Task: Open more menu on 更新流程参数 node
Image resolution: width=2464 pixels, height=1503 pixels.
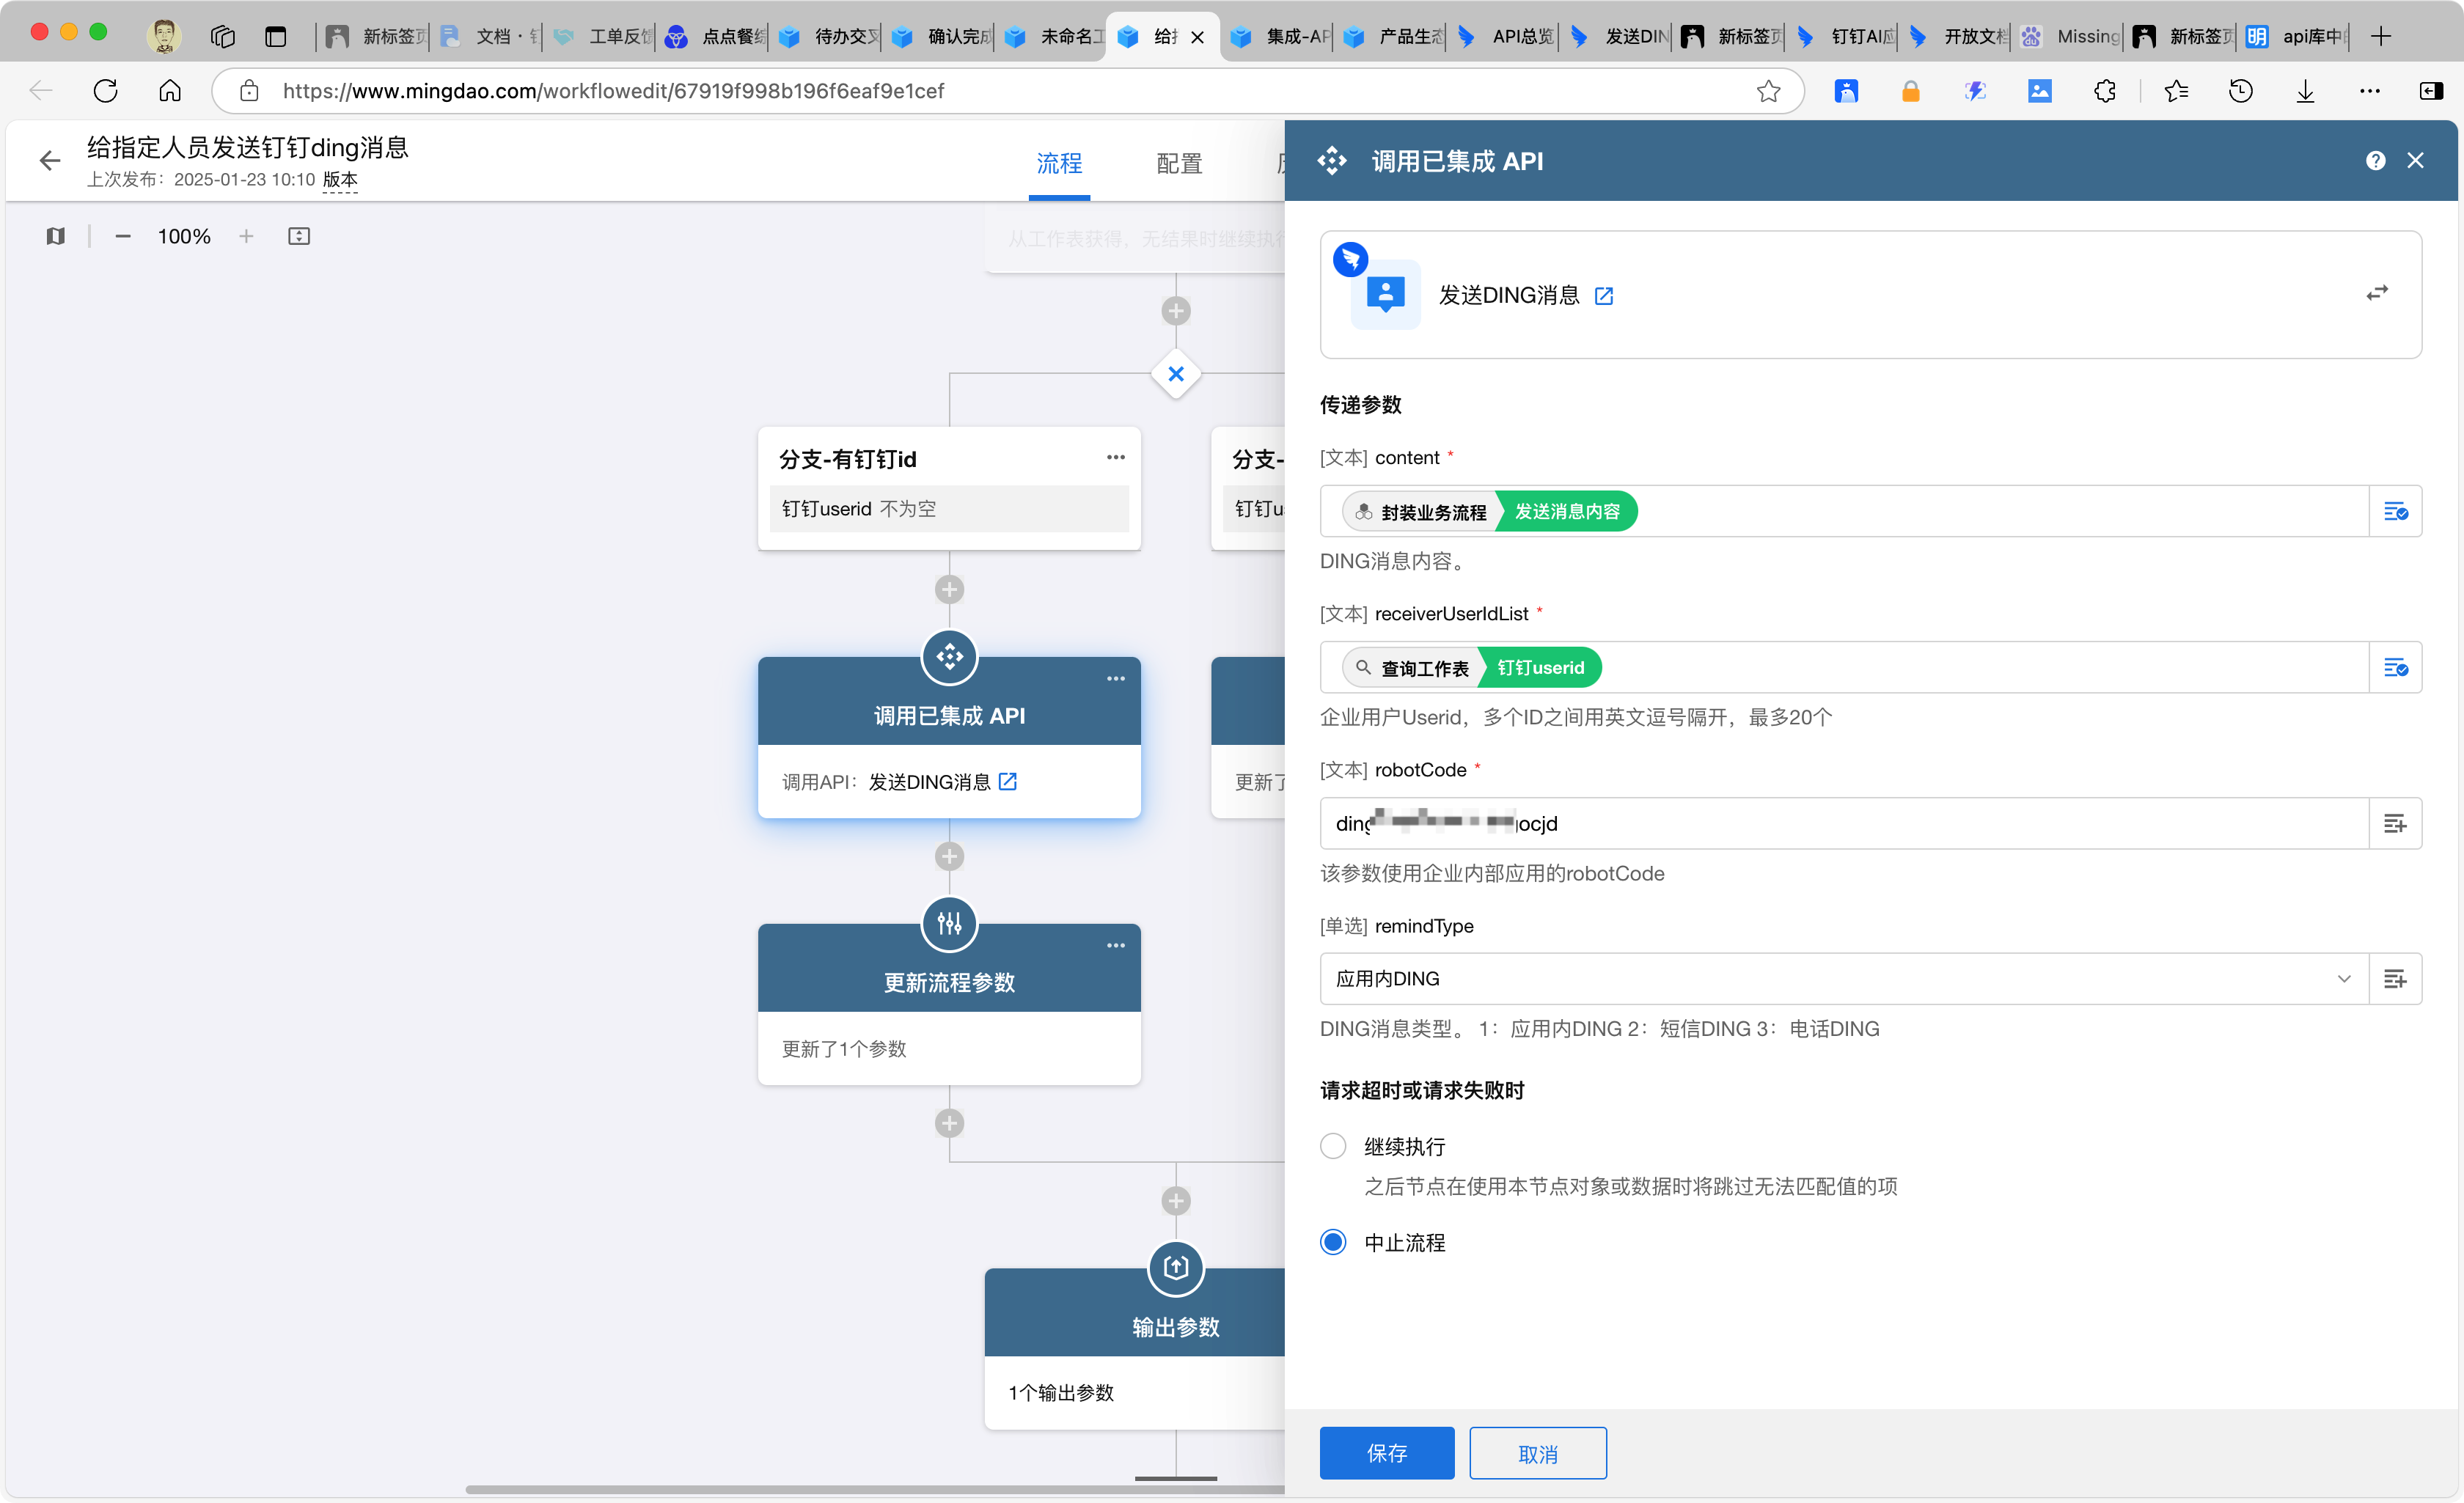Action: click(1116, 946)
